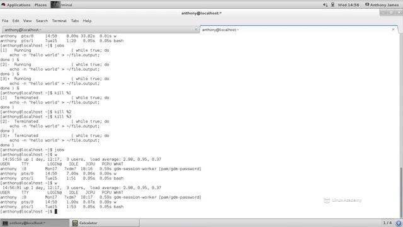Screen dimensions: 403x227
Task: Open the Terminal menu
Action: click(x=59, y=21)
